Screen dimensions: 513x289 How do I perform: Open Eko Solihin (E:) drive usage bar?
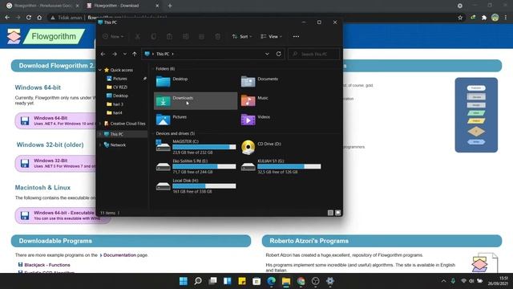[204, 166]
